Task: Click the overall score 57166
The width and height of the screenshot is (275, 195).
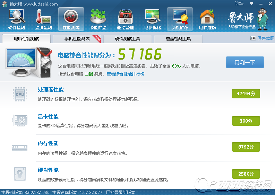Action: (x=140, y=54)
